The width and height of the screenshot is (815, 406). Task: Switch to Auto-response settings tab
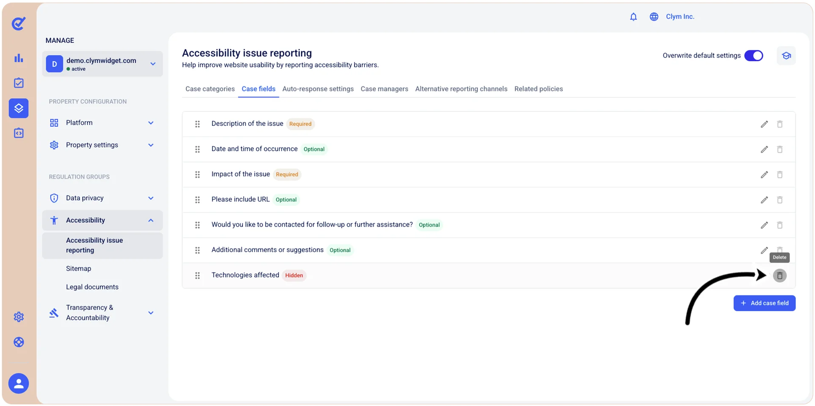(x=318, y=89)
